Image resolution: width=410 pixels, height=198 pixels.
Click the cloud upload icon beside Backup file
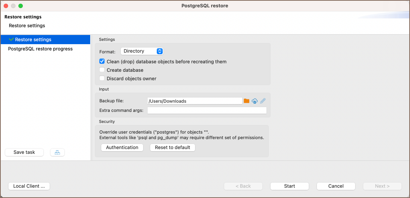pos(255,101)
